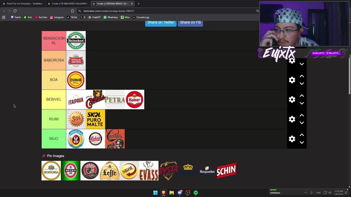Image resolution: width=351 pixels, height=197 pixels.
Task: Select the Kaiser logo
Action: click(x=134, y=100)
